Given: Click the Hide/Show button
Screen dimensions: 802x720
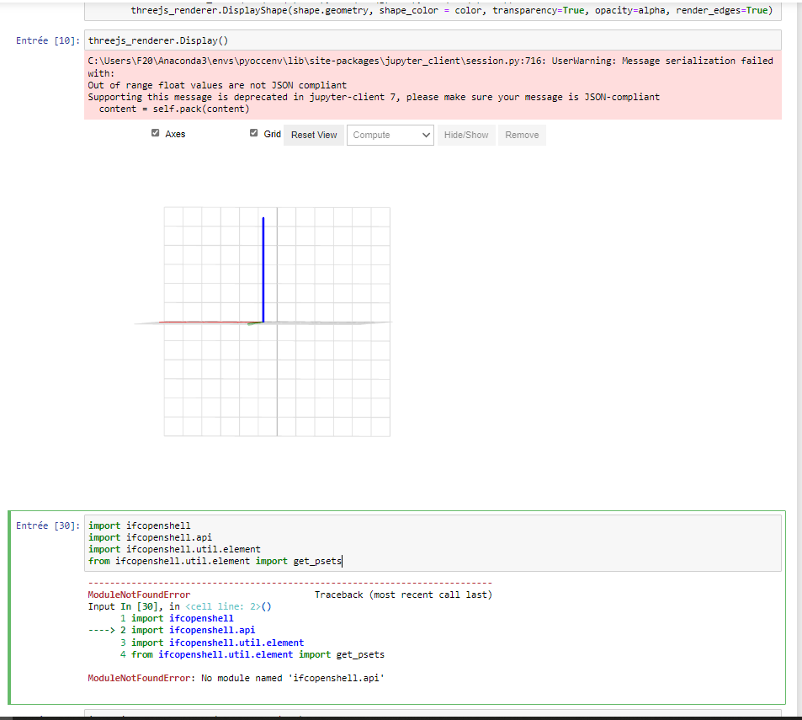Looking at the screenshot, I should (465, 135).
